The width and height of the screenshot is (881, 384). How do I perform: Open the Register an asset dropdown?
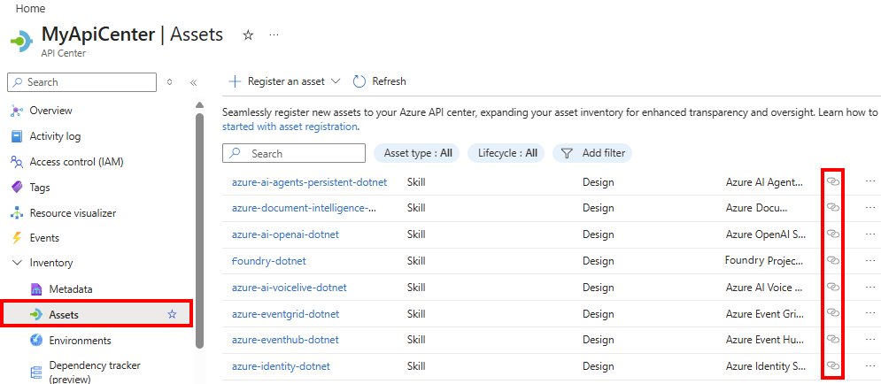tap(284, 81)
